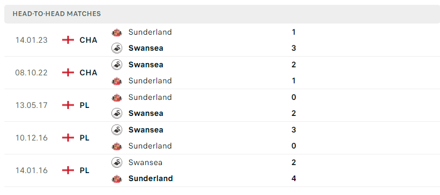Click England flag beside 13.05.17 PL
The image size is (440, 195).
click(x=68, y=105)
